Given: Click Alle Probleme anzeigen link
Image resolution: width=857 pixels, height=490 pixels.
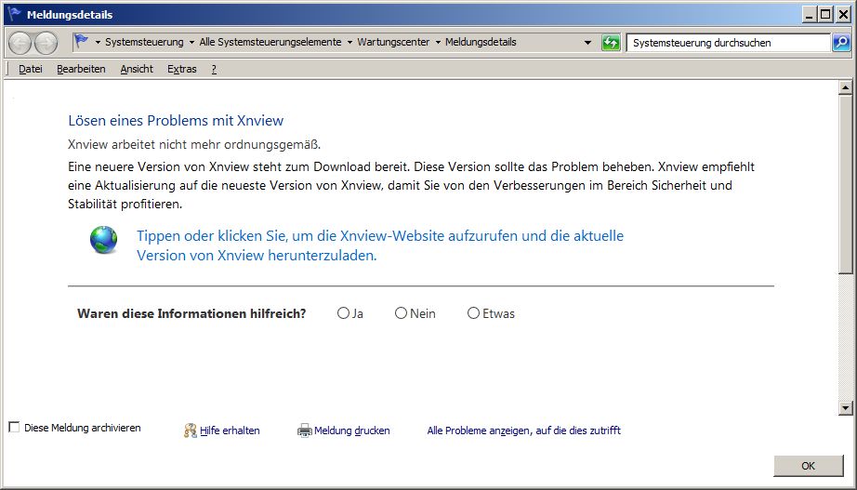Looking at the screenshot, I should 523,430.
